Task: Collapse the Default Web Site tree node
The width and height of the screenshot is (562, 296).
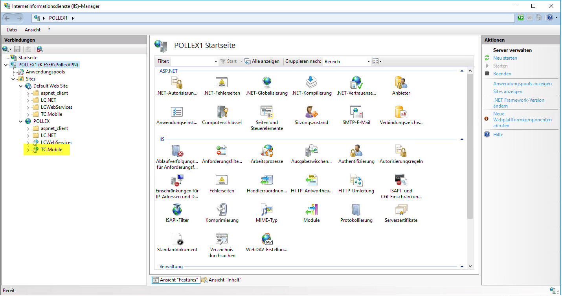Action: [x=20, y=86]
